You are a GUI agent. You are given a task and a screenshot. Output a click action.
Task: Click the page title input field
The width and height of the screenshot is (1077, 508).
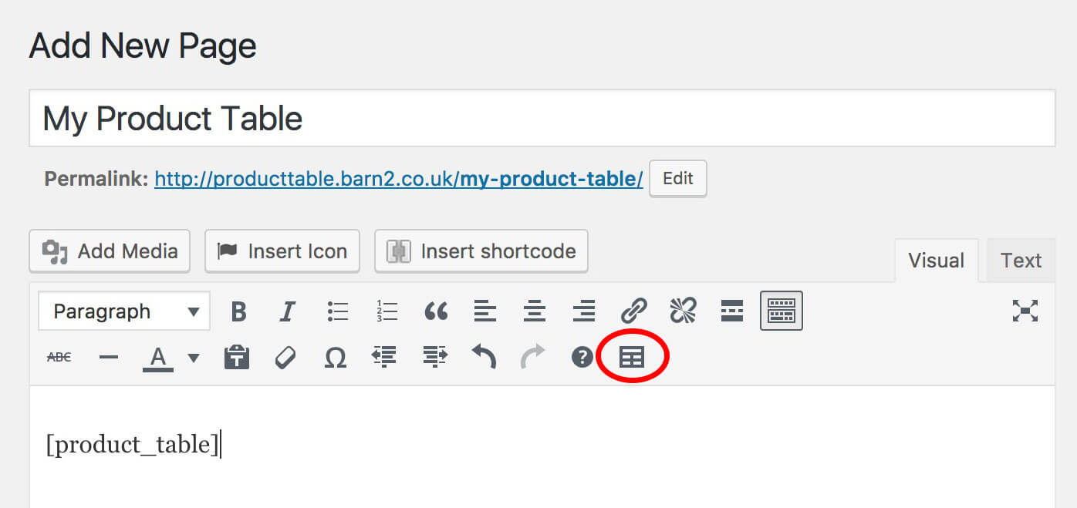(x=542, y=119)
